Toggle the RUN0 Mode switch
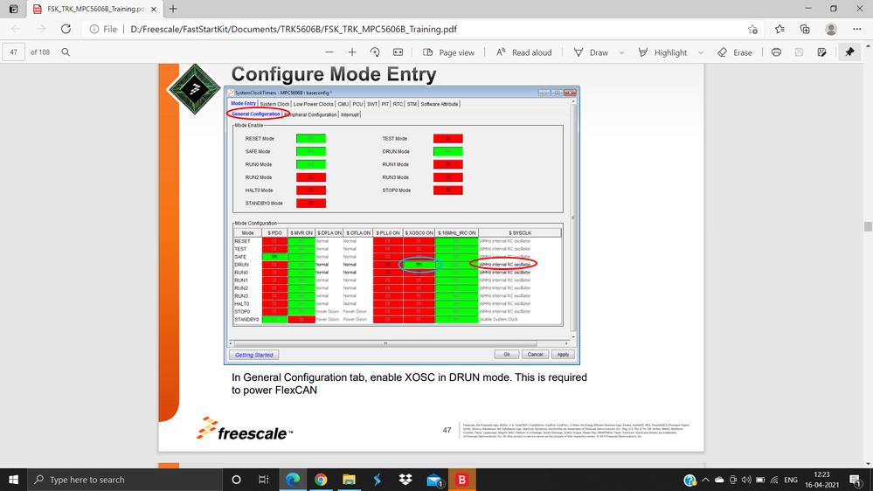This screenshot has height=491, width=873. [x=311, y=164]
